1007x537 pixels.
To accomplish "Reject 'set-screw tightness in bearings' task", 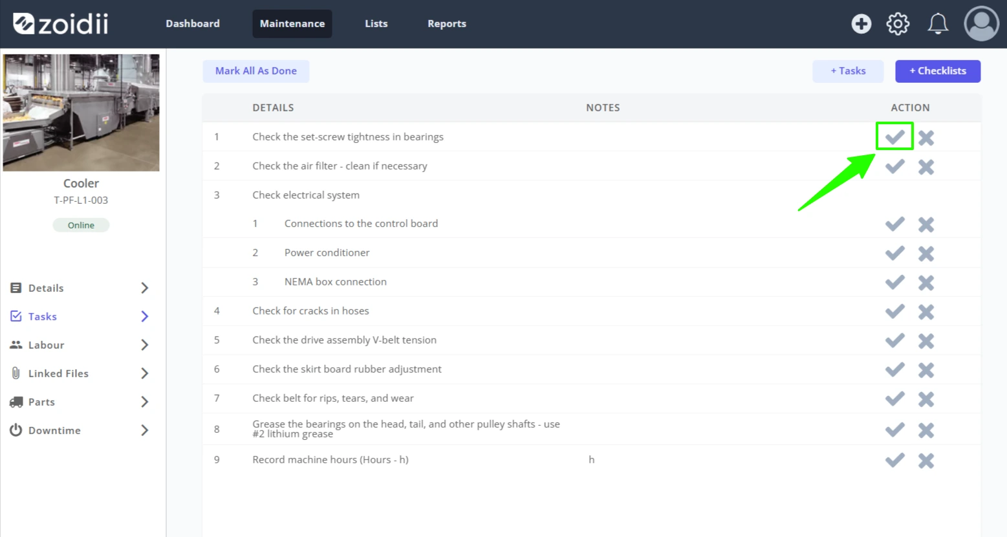I will coord(926,138).
